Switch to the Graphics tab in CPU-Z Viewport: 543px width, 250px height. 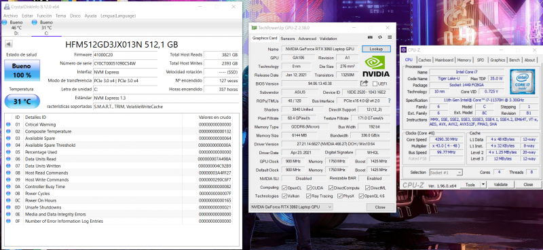(498, 60)
